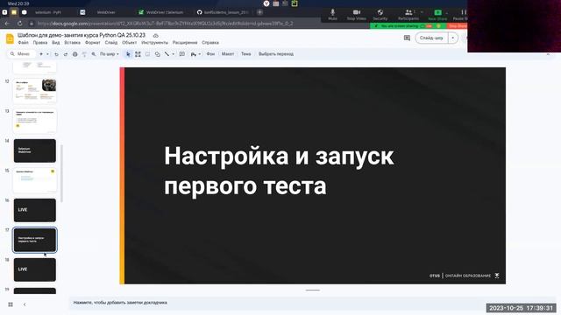Image resolution: width=561 pixels, height=315 pixels.
Task: Select the shape tool
Action: pyautogui.click(x=158, y=54)
